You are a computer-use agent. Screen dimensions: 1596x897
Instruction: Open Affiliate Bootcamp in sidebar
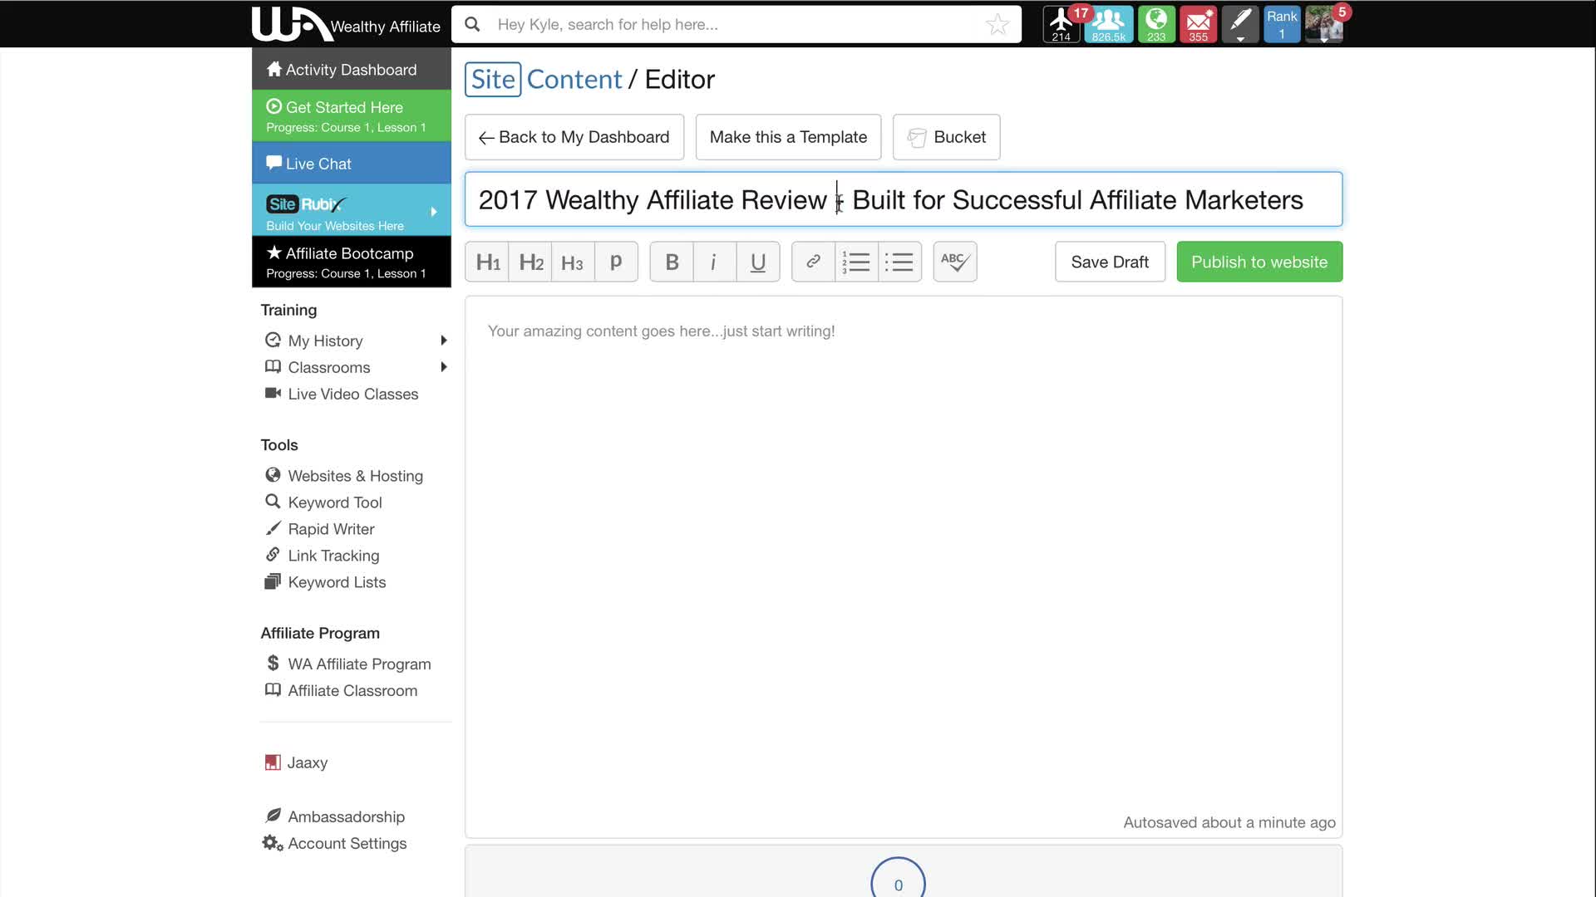click(x=352, y=262)
